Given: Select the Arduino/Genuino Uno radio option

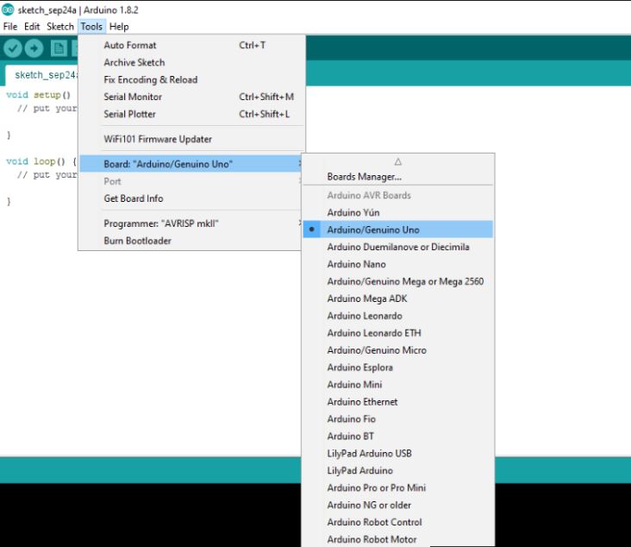Looking at the screenshot, I should [x=397, y=229].
